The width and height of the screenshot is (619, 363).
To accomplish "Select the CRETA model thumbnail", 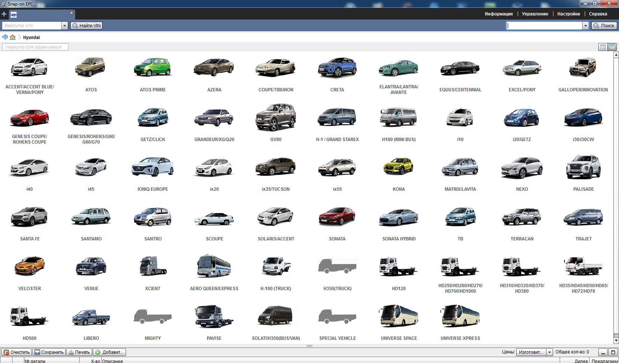I will click(x=337, y=68).
